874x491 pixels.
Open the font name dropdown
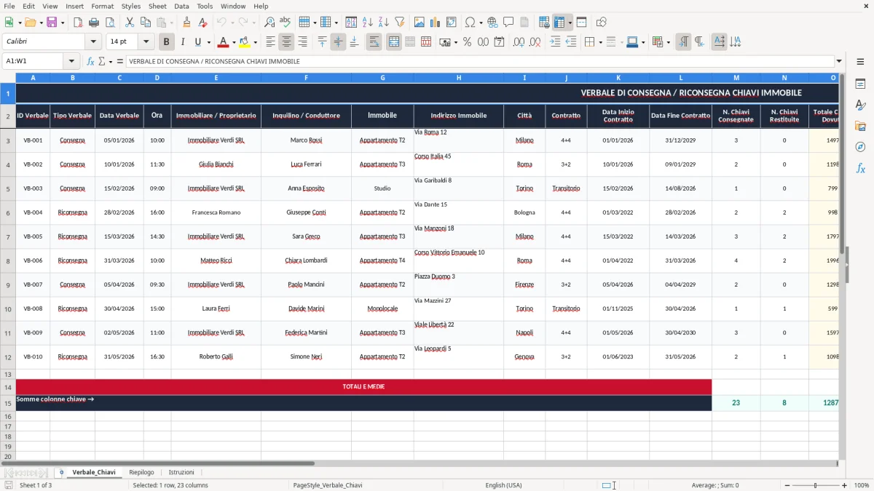92,42
